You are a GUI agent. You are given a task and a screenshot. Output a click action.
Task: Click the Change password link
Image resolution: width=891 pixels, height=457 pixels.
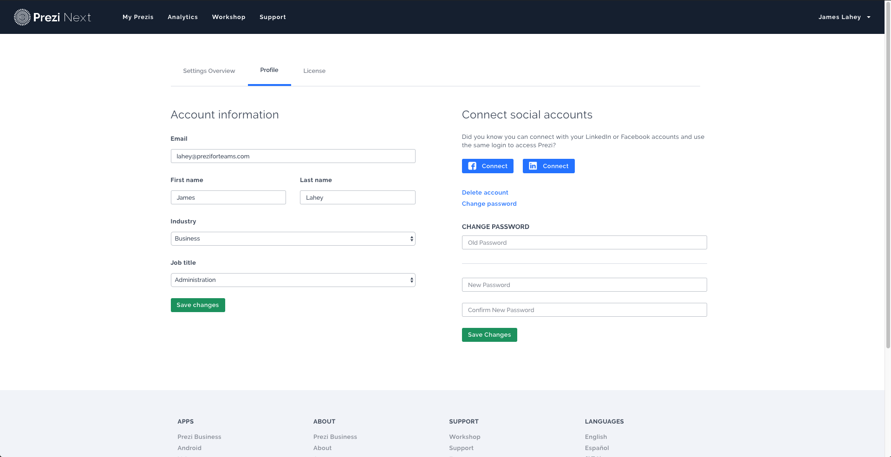[x=489, y=204]
